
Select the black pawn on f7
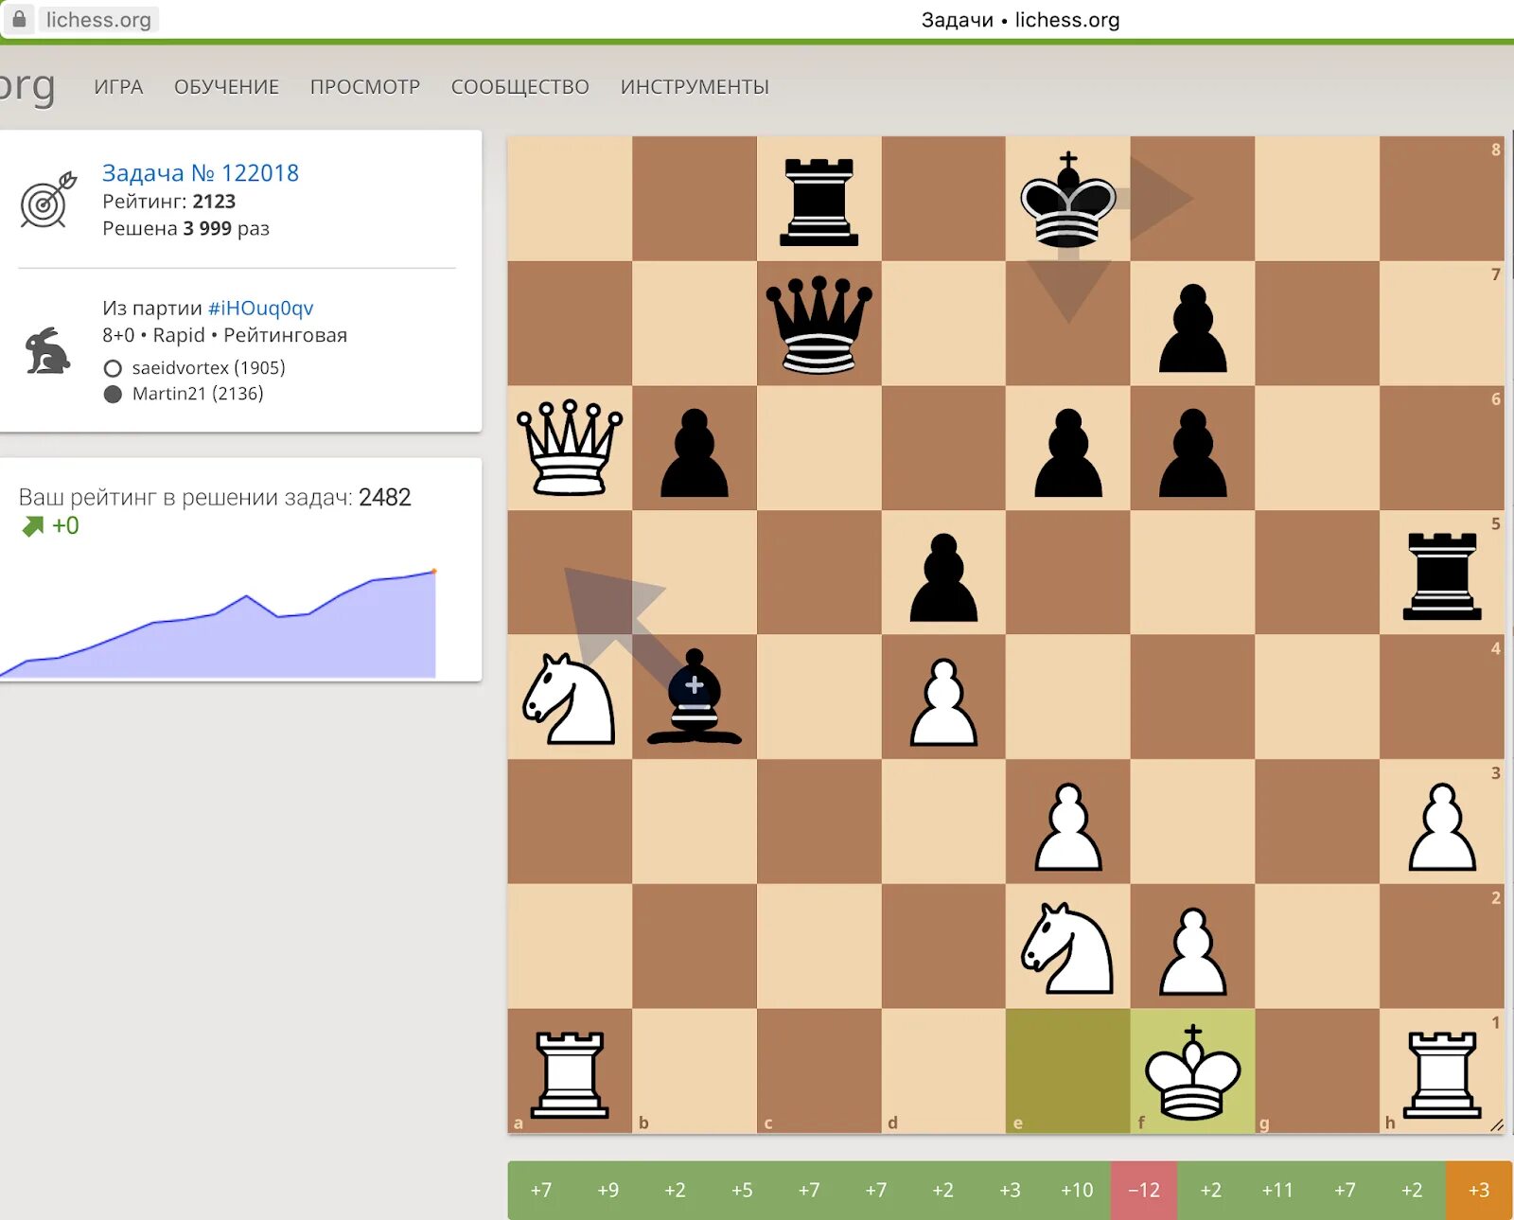(x=1193, y=327)
